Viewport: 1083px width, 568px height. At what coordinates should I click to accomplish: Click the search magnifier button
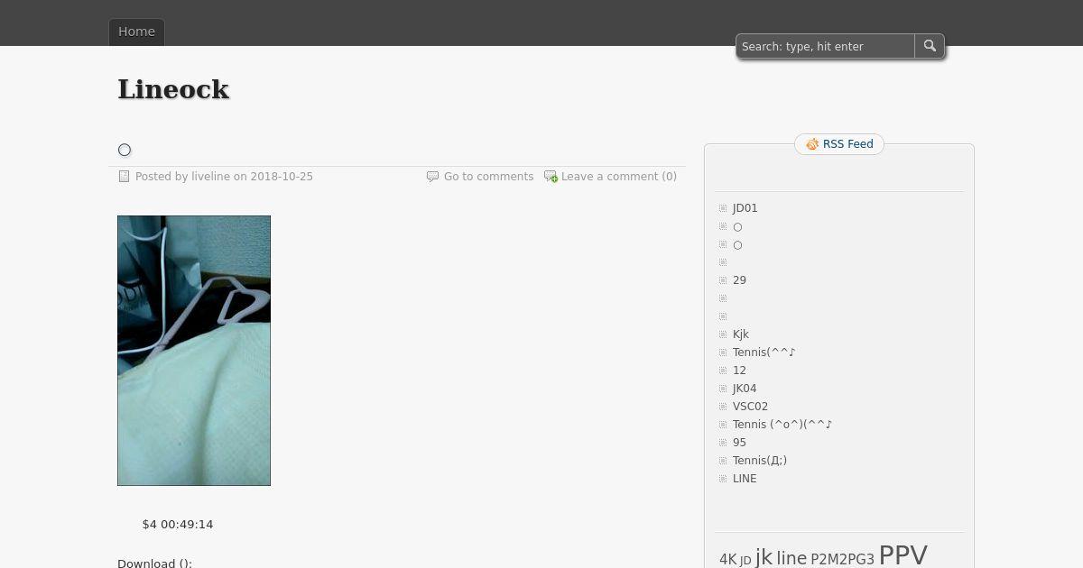coord(930,46)
